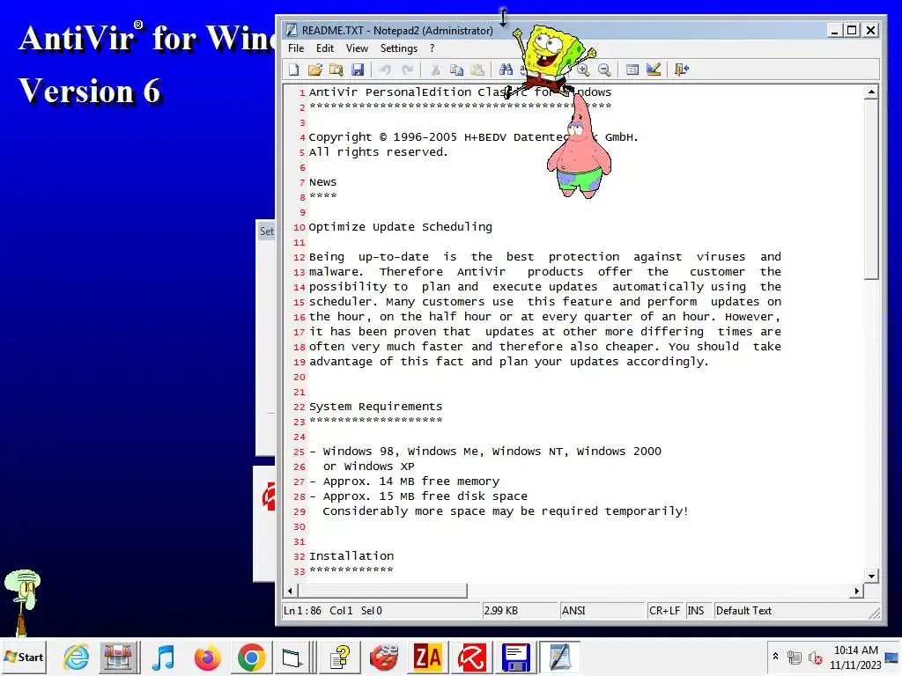The width and height of the screenshot is (902, 676).
Task: Expand hidden system tray icons
Action: (775, 656)
